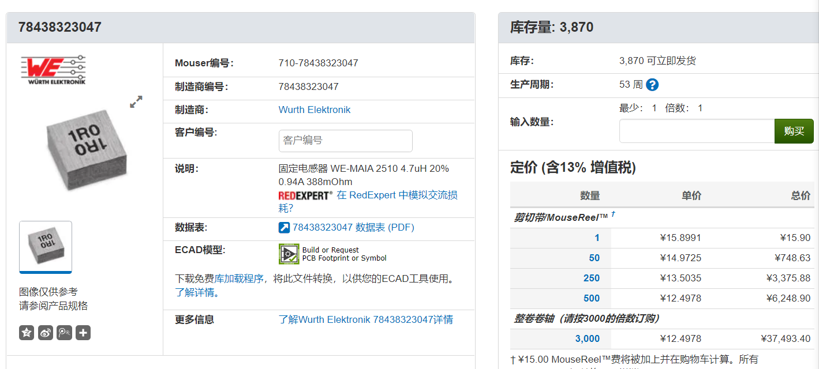Click unit price ¥14.9725

coord(680,258)
